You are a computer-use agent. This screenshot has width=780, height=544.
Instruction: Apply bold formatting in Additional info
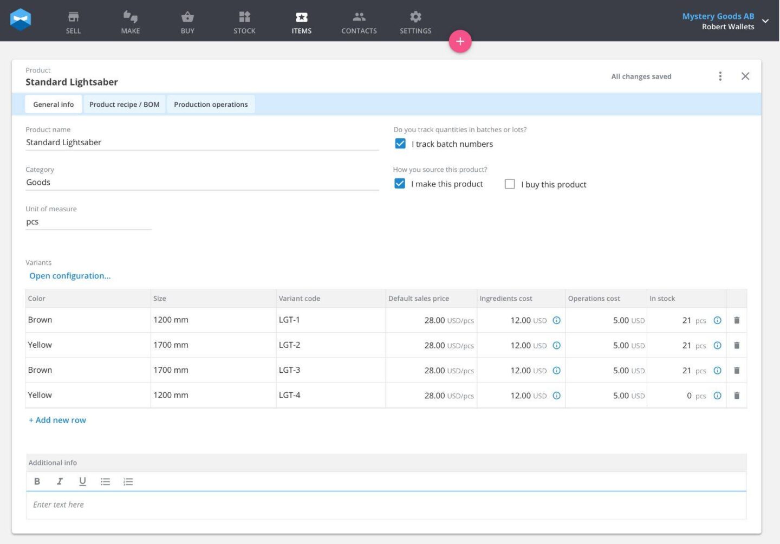pyautogui.click(x=37, y=481)
